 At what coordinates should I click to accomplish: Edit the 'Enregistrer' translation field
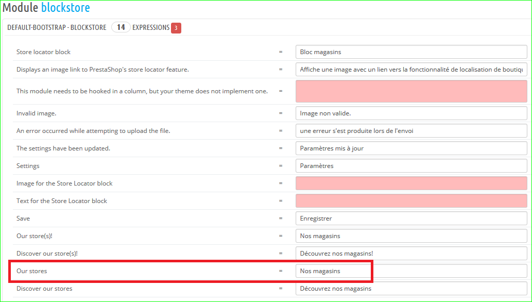[x=411, y=219]
